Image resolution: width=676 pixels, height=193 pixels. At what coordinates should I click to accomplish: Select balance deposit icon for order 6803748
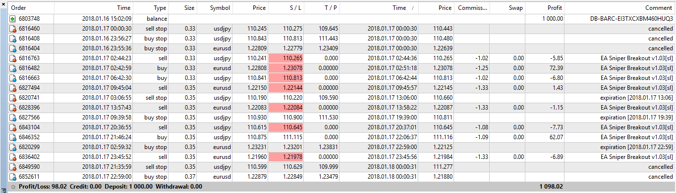[x=12, y=19]
